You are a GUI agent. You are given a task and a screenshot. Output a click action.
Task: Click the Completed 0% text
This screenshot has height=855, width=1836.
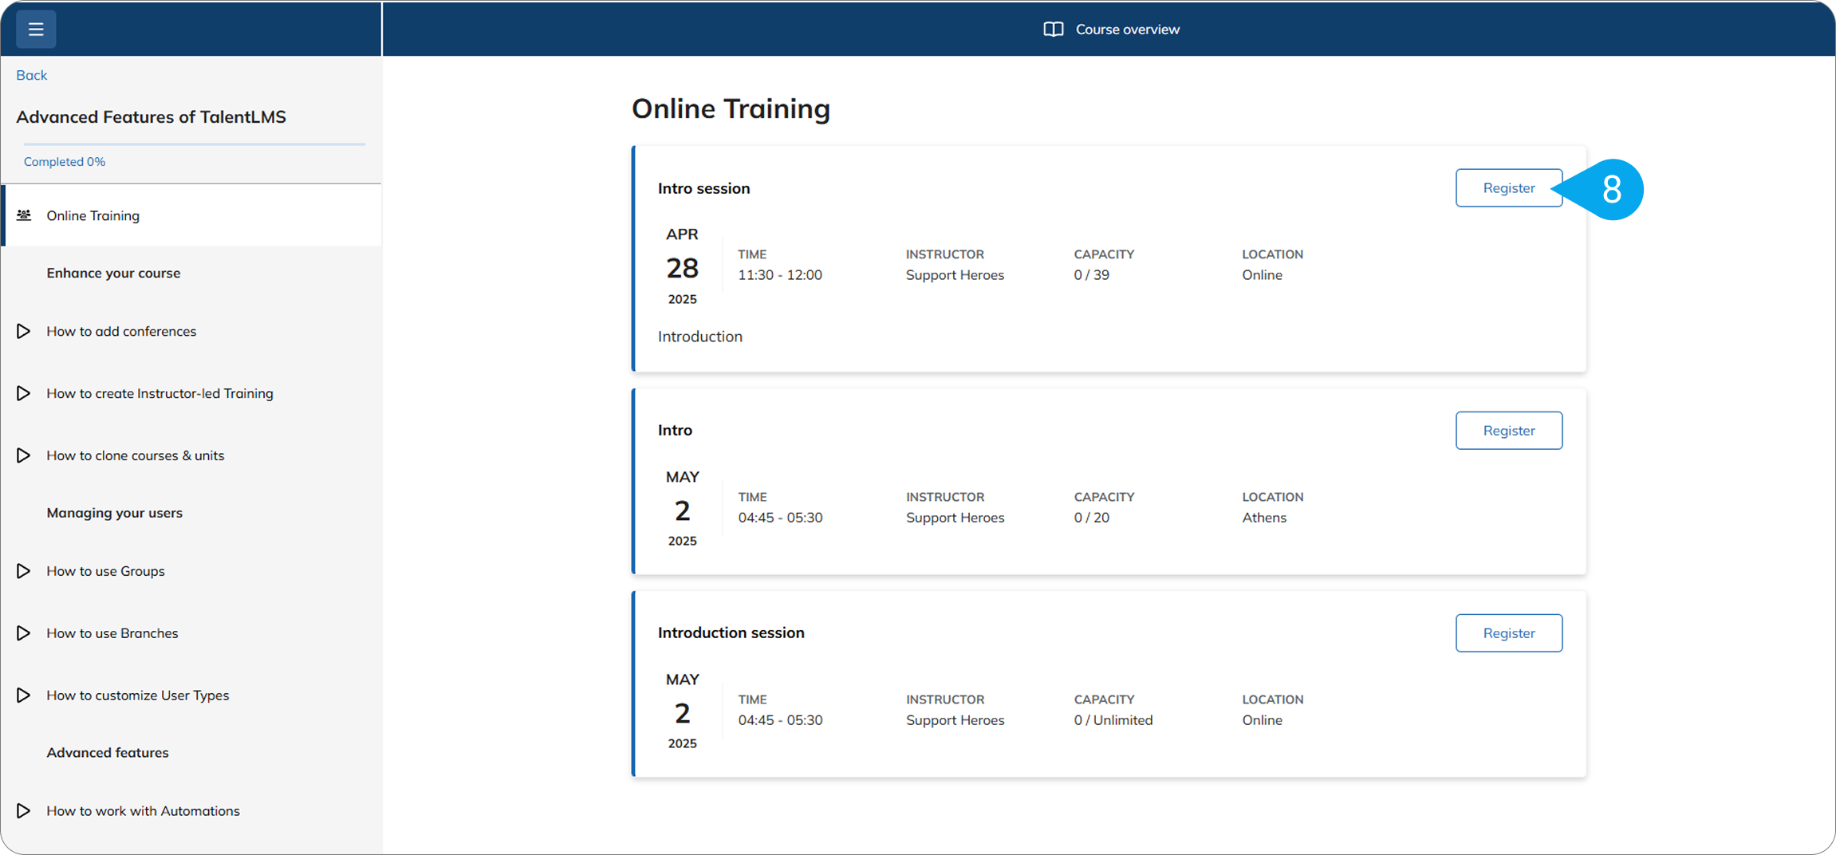[x=65, y=162]
